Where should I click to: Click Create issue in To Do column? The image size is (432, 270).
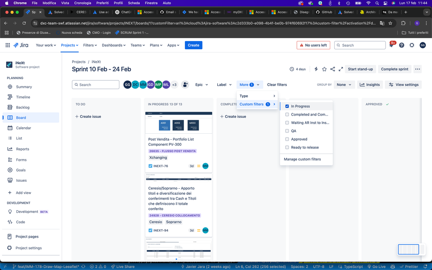[x=88, y=116]
